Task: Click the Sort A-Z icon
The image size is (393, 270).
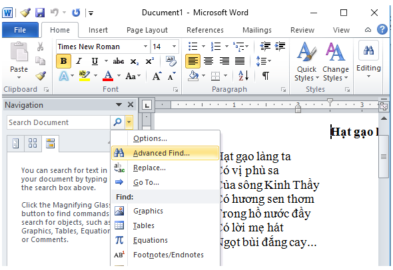Action: 243,75
